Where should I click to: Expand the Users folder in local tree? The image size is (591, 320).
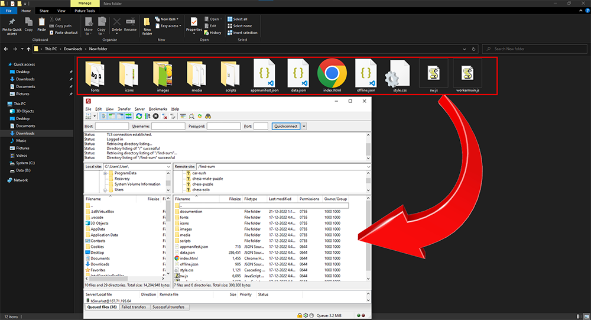click(105, 190)
